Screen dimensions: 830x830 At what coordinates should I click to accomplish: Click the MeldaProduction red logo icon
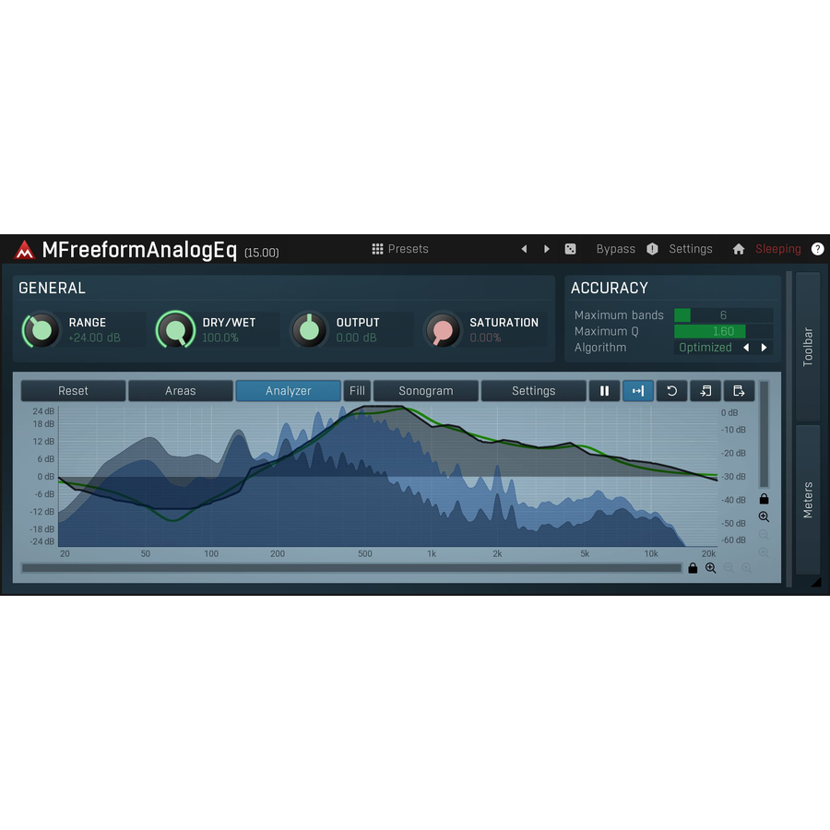24,249
